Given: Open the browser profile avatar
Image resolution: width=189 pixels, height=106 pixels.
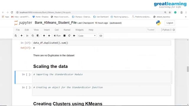Looking at the screenshot, I should (x=181, y=12).
